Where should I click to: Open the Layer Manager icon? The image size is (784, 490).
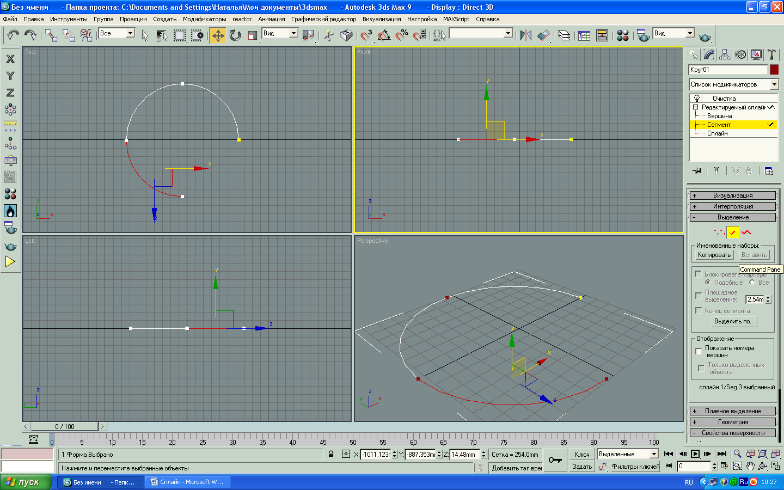pyautogui.click(x=564, y=35)
